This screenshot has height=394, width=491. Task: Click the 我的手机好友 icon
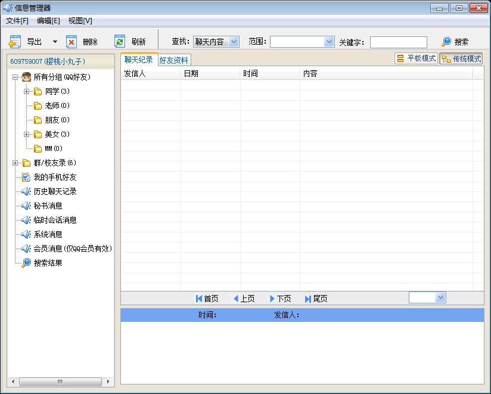pos(26,177)
